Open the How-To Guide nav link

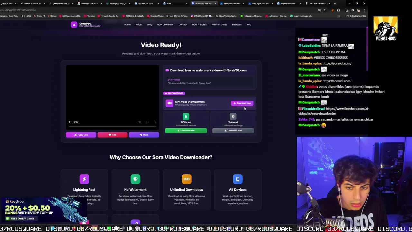[x=220, y=24]
